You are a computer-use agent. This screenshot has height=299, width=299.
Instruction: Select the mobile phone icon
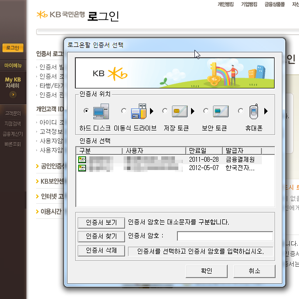click(254, 111)
